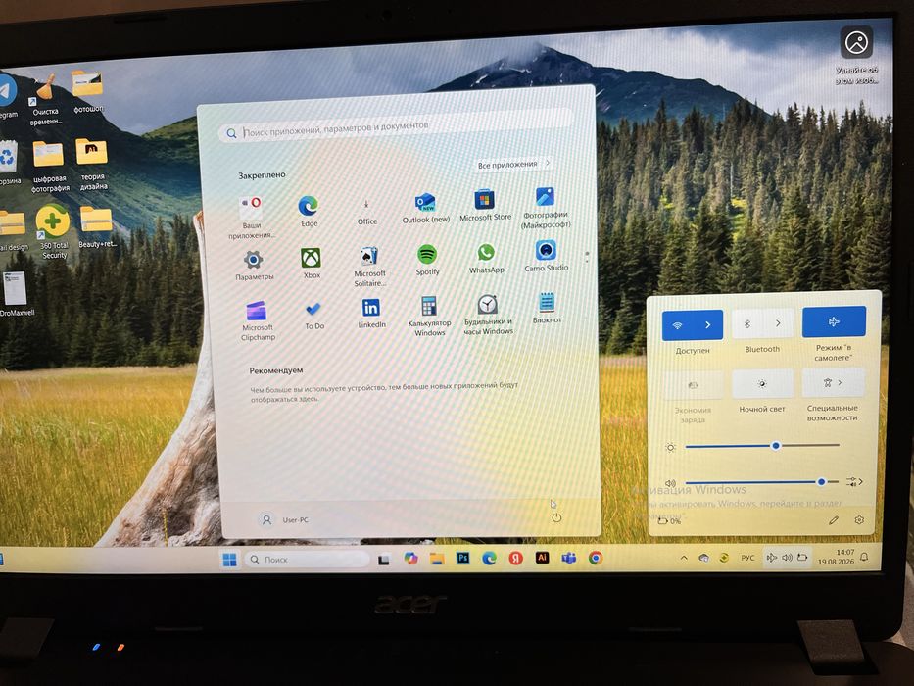This screenshot has height=686, width=914.
Task: Toggle the Bluetooth quick setting
Action: point(747,323)
